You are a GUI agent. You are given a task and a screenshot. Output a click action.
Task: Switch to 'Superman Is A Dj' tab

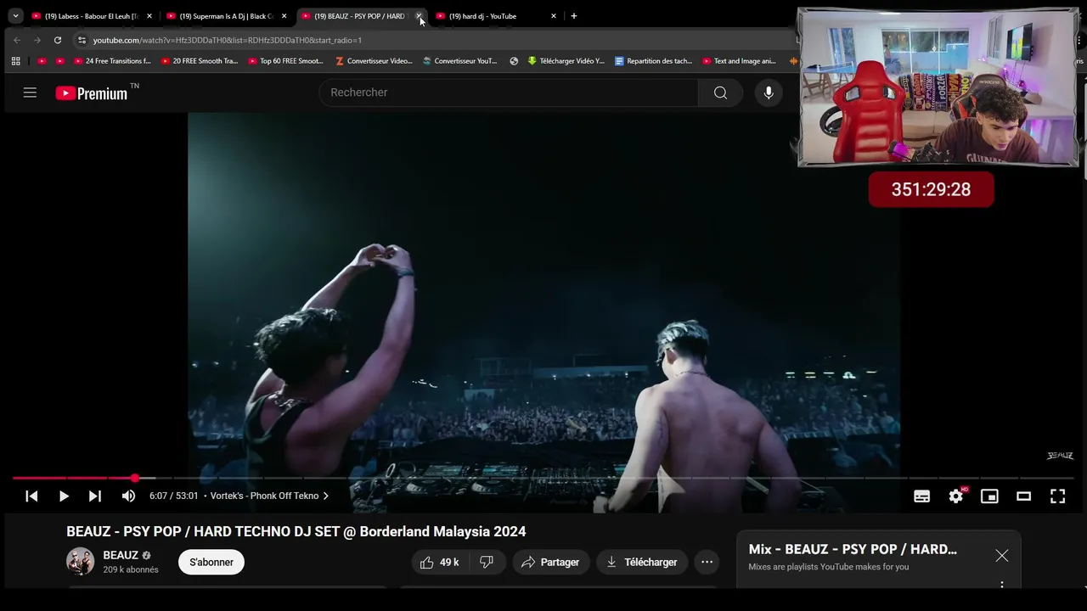point(225,16)
